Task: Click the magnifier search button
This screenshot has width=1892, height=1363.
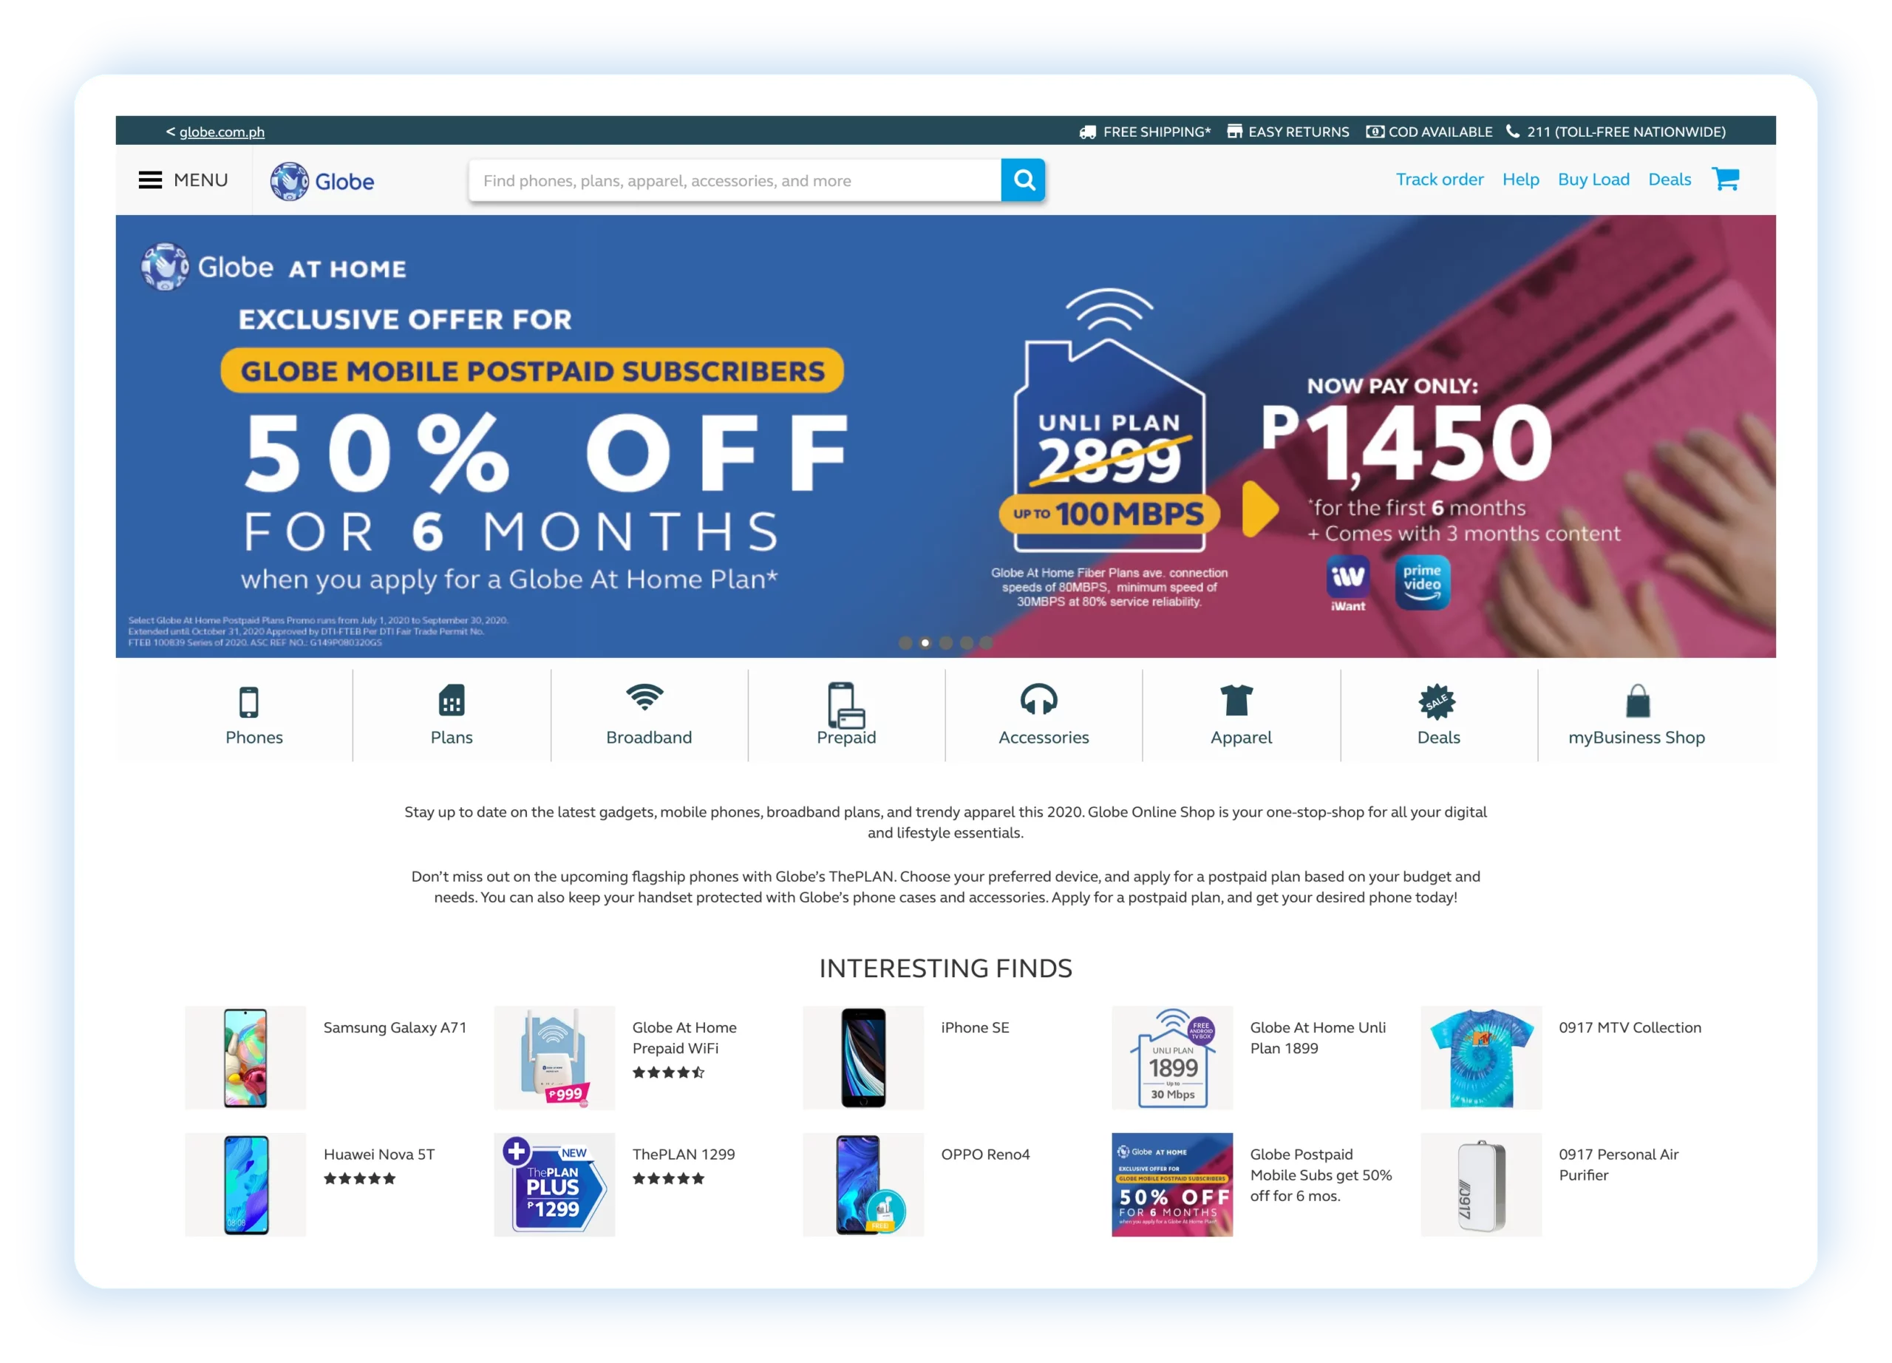Action: (x=1024, y=180)
